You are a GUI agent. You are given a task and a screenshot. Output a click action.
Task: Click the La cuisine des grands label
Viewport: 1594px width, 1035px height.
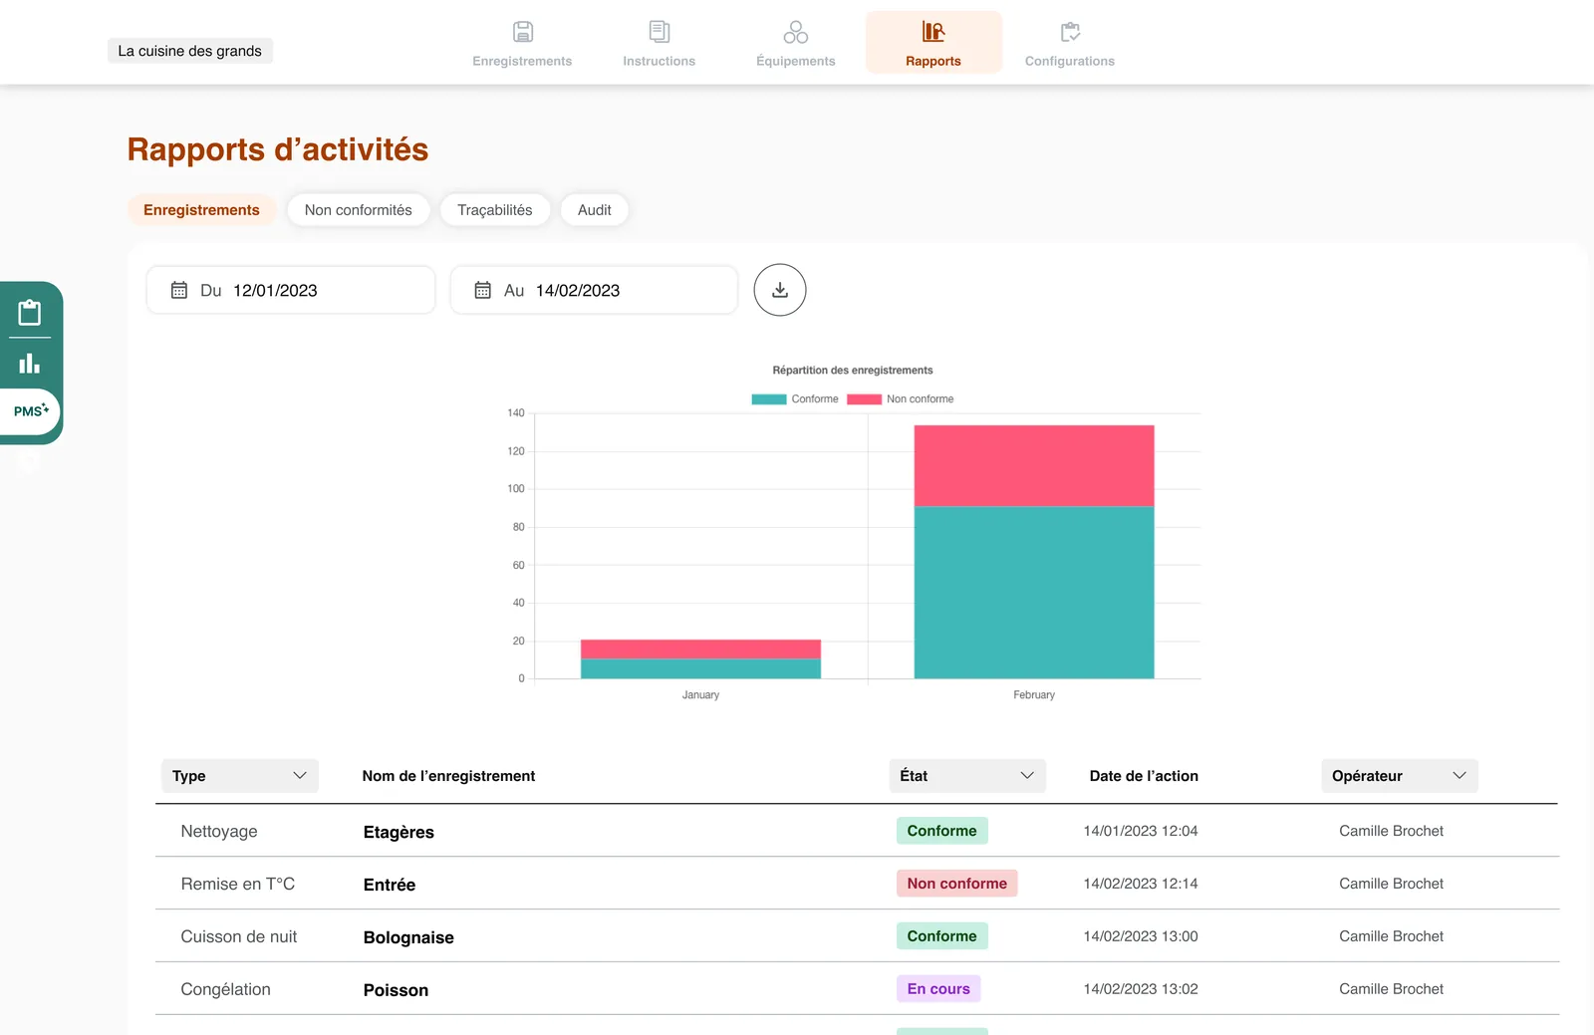190,51
